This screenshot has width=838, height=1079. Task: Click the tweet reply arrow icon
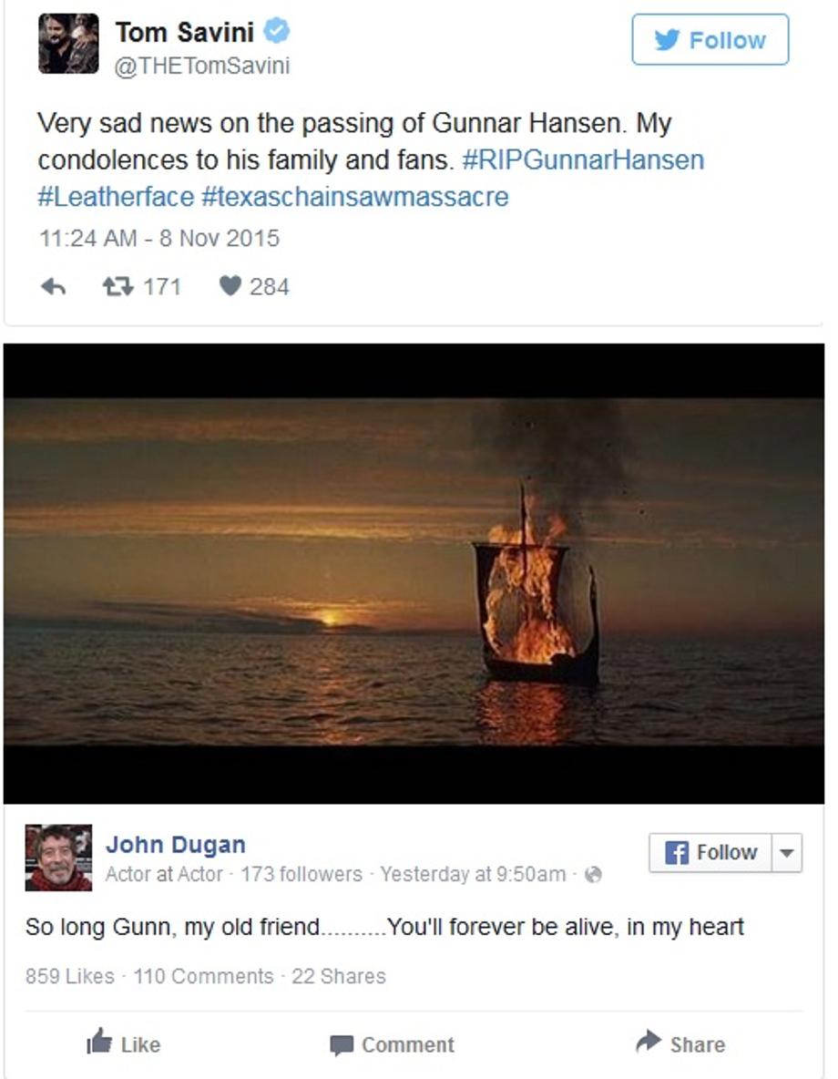[53, 286]
